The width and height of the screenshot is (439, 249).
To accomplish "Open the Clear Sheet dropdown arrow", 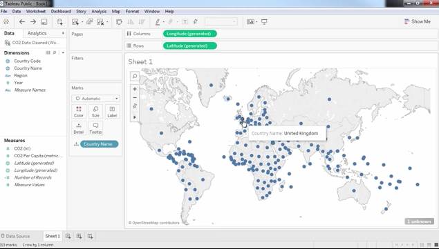I will point(107,22).
